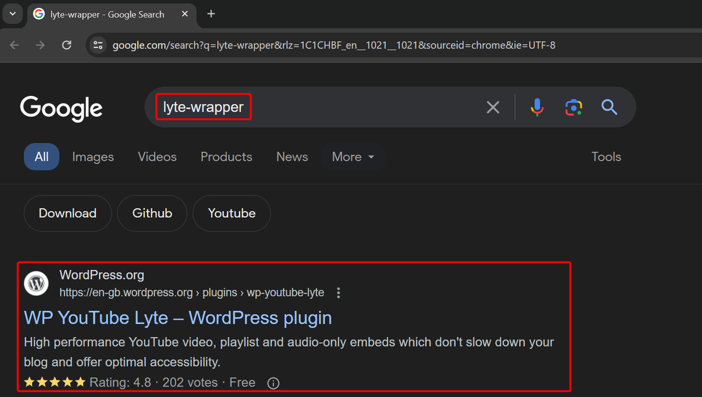Switch to News results
This screenshot has width=702, height=397.
pyautogui.click(x=292, y=157)
